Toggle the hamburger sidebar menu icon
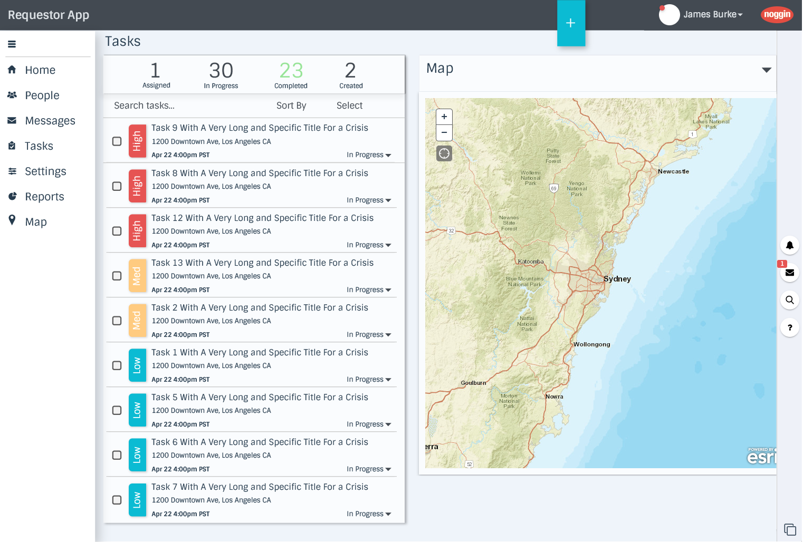 coord(12,44)
